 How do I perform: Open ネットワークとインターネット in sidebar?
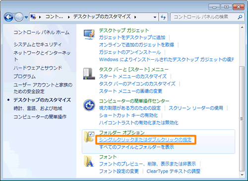pos(42,56)
